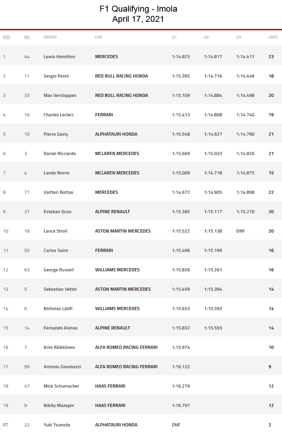Click Yuki Tsunoda's DNF Q1 entry
Image resolution: width=282 pixels, height=432 pixels.
(x=177, y=425)
